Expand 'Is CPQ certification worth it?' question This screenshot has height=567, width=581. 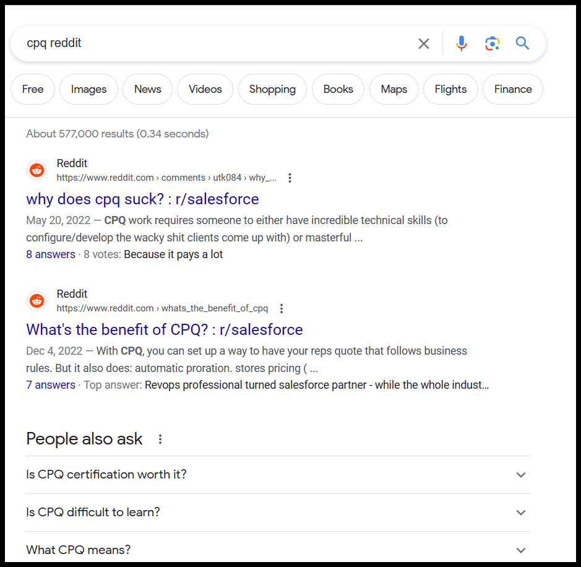coord(520,475)
